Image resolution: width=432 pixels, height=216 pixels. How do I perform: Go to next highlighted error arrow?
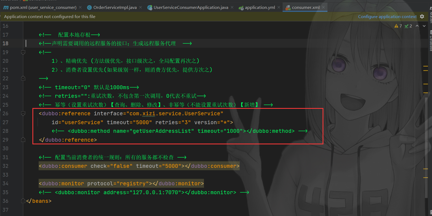click(x=424, y=26)
